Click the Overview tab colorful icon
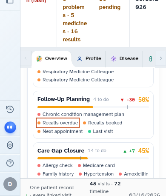Screen dimensions: 166x196 (x=39, y=58)
